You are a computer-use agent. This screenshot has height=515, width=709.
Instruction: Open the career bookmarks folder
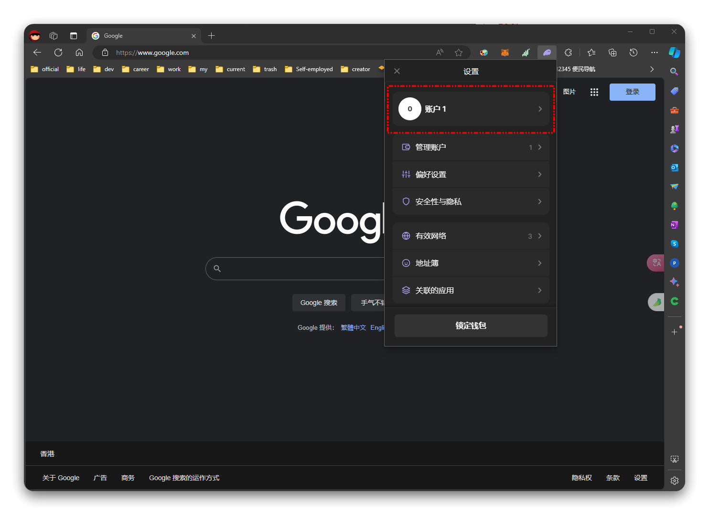click(x=136, y=69)
